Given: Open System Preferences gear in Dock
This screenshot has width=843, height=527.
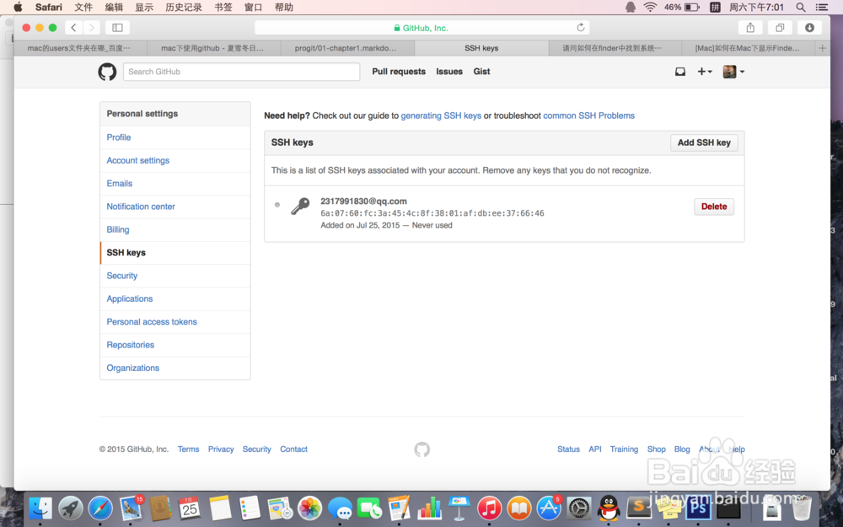Looking at the screenshot, I should pyautogui.click(x=579, y=508).
